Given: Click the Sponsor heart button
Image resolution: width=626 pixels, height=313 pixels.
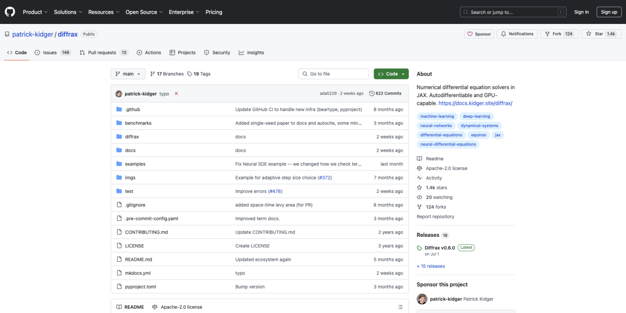Looking at the screenshot, I should click(x=479, y=34).
